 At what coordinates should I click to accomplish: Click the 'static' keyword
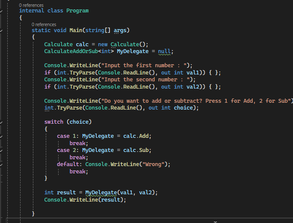pos(41,30)
